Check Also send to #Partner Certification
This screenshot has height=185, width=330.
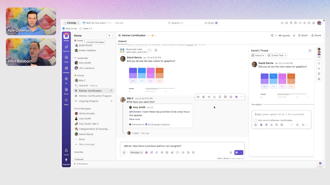pos(255,120)
